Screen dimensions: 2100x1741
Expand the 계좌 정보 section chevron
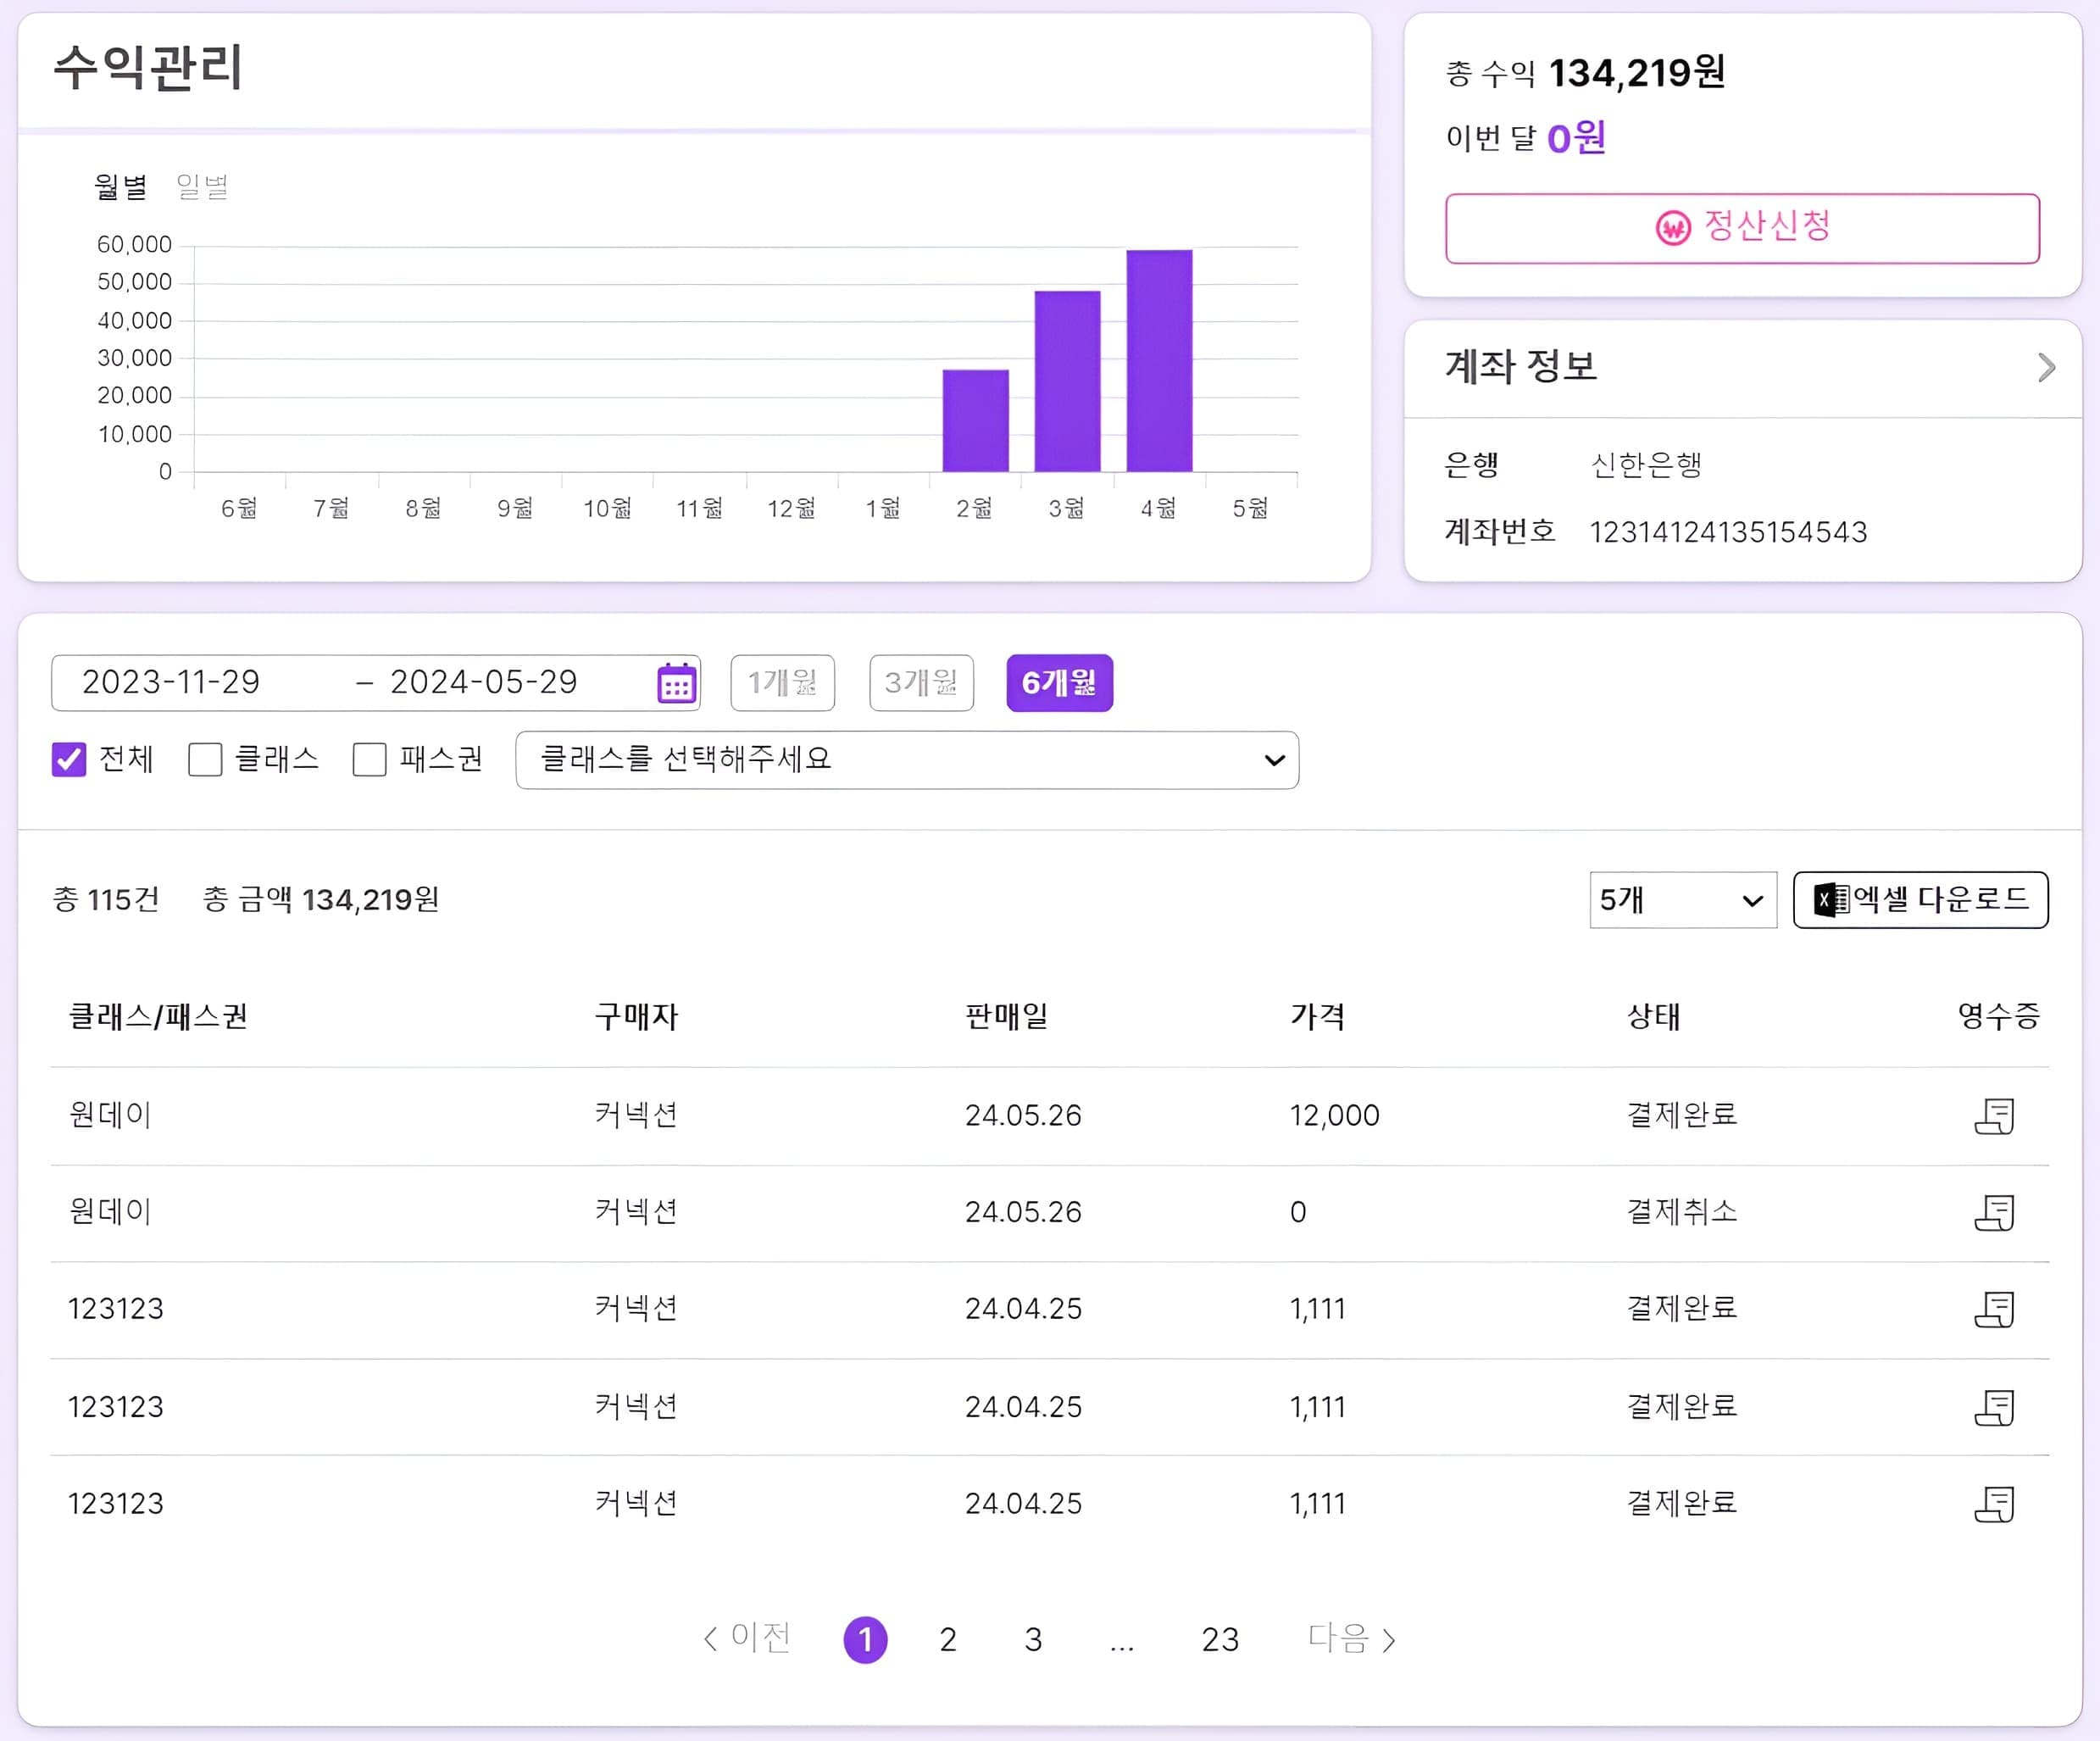coord(2046,367)
